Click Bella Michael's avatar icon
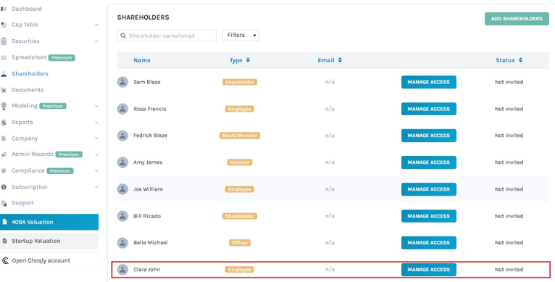 (x=122, y=243)
